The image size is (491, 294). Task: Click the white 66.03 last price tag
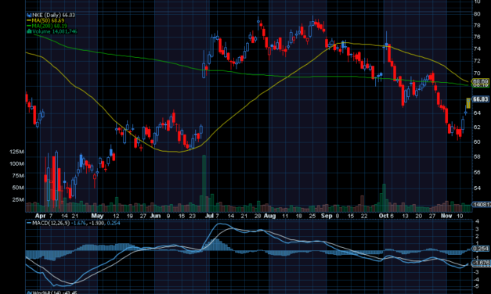[481, 99]
